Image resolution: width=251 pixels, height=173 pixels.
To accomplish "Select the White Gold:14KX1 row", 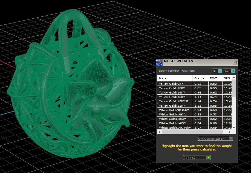I will coord(195,123).
